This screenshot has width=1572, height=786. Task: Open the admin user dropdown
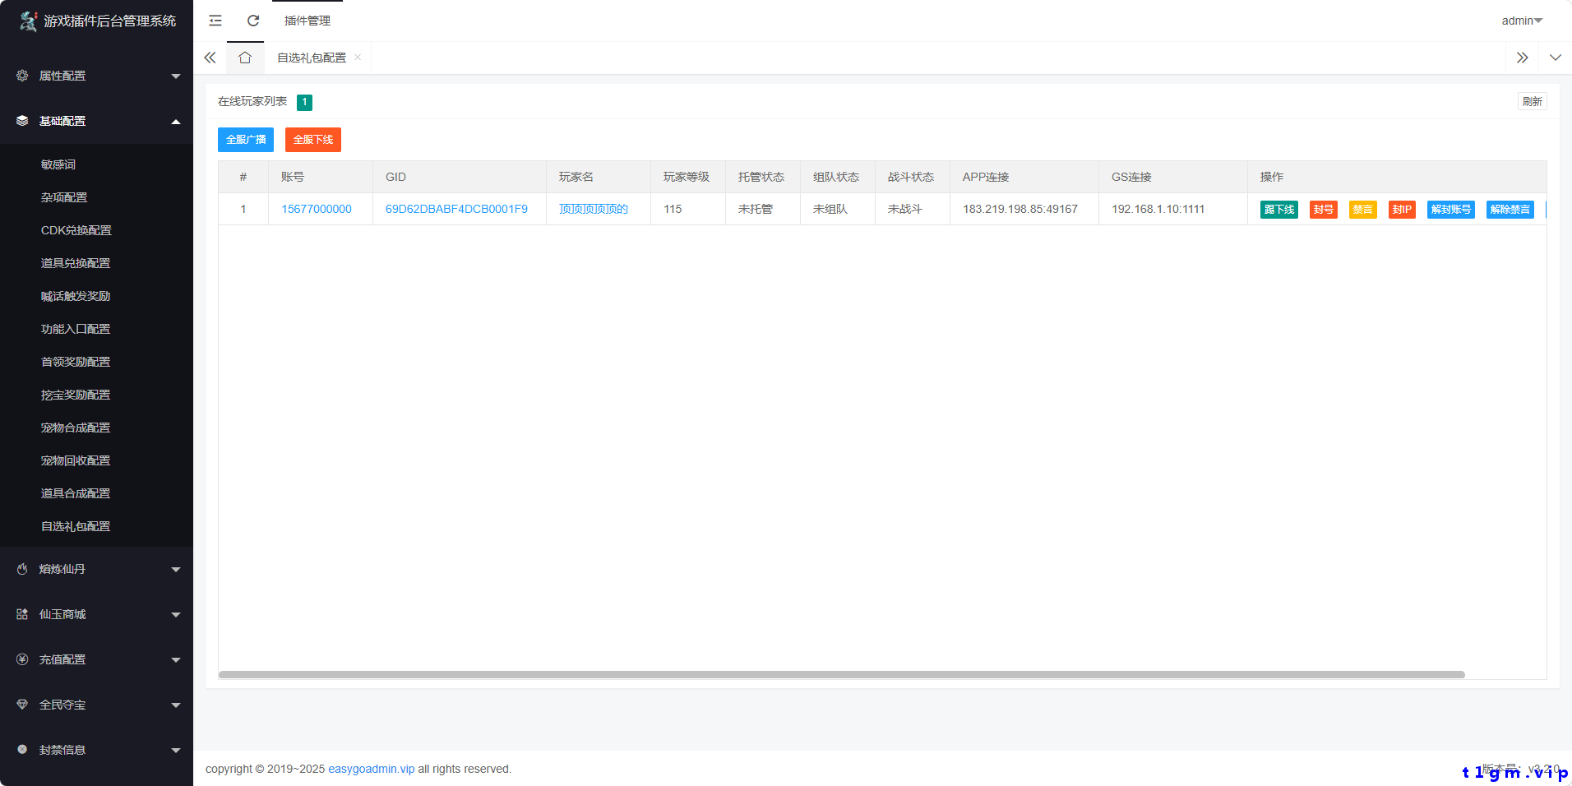(1521, 21)
